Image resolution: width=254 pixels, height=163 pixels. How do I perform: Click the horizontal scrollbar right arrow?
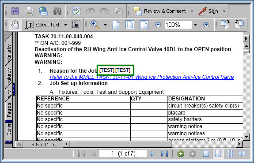pos(239,144)
